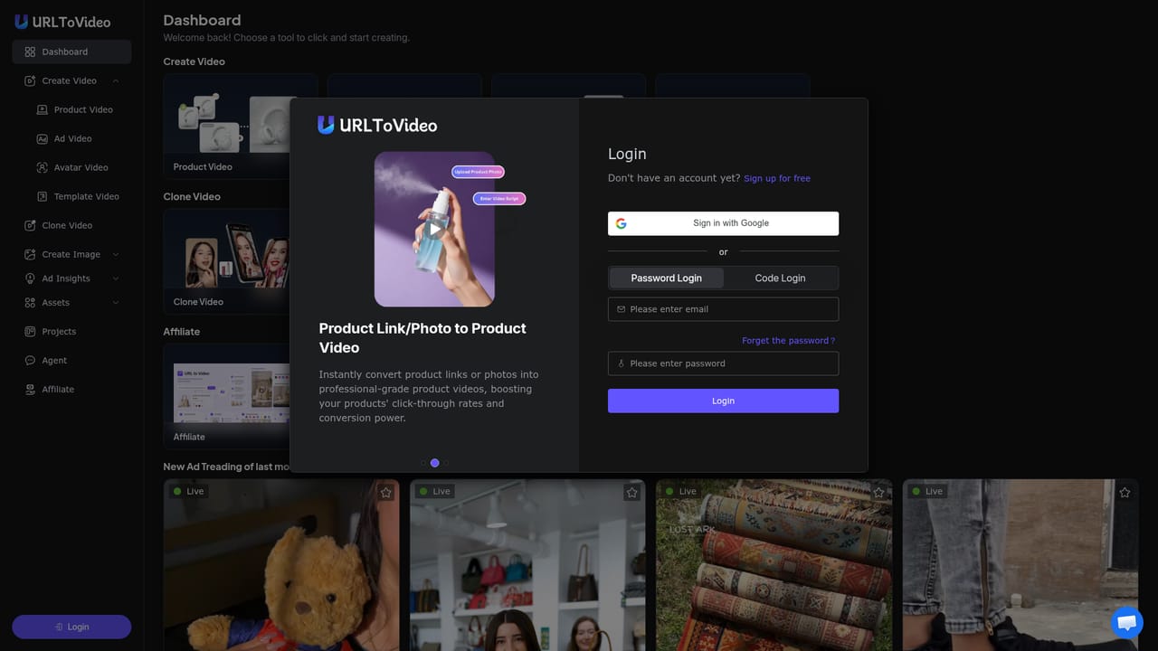Viewport: 1158px width, 651px height.
Task: Focus the email input field
Action: click(x=723, y=309)
